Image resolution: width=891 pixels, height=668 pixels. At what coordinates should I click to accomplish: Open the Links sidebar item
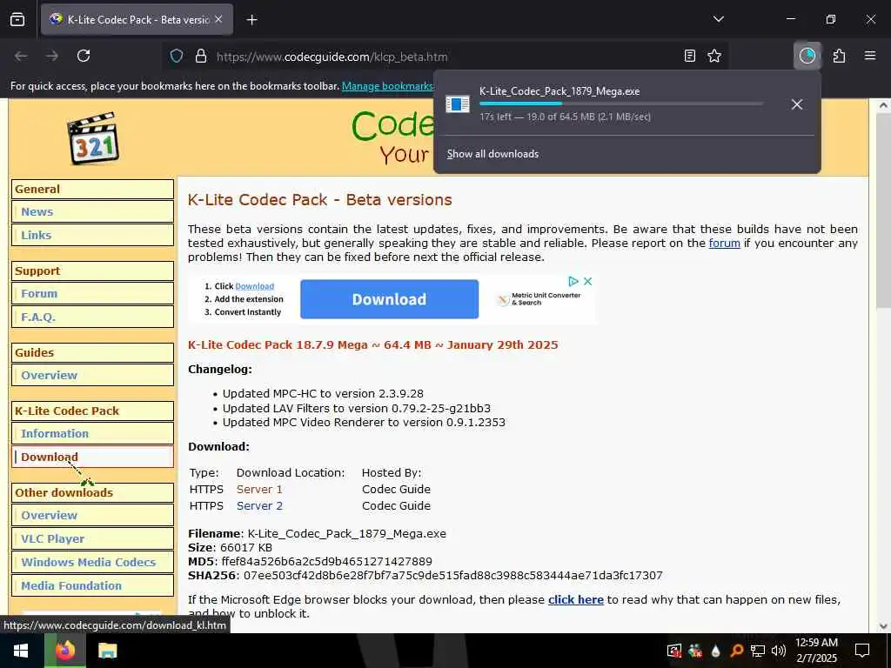tap(92, 235)
